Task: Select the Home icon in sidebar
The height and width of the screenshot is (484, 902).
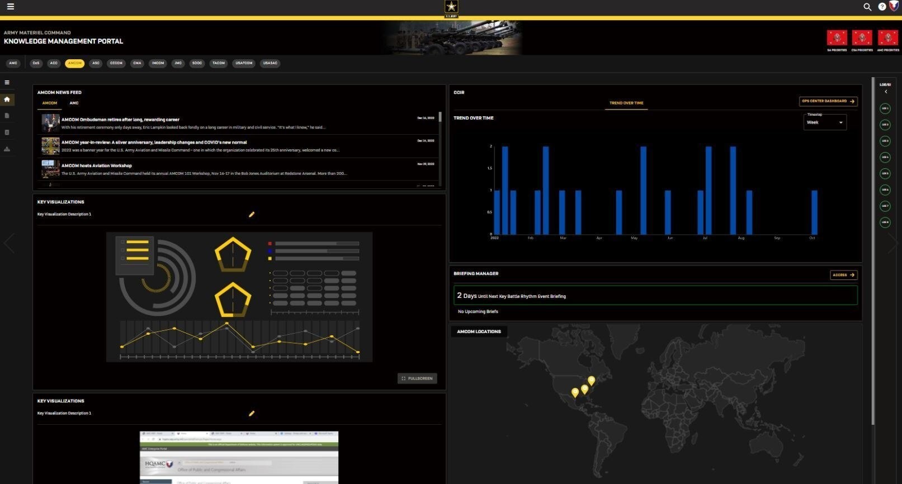Action: click(7, 99)
